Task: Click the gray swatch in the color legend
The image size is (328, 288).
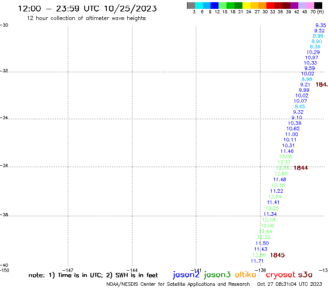Action: 191,5
